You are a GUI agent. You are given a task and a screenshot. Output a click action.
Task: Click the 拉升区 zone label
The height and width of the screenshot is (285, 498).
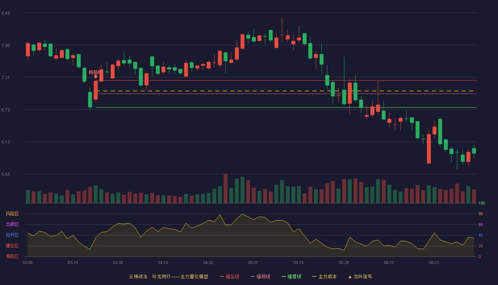[12, 235]
